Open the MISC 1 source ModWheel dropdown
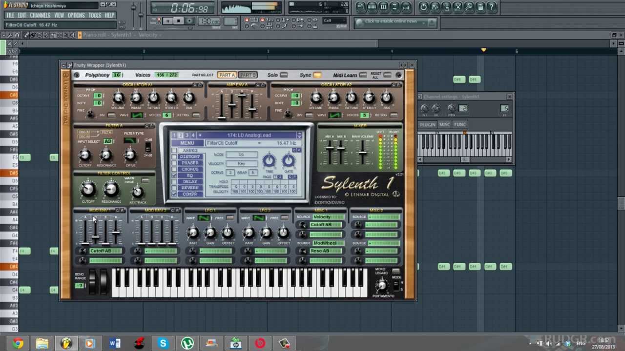 [328, 243]
